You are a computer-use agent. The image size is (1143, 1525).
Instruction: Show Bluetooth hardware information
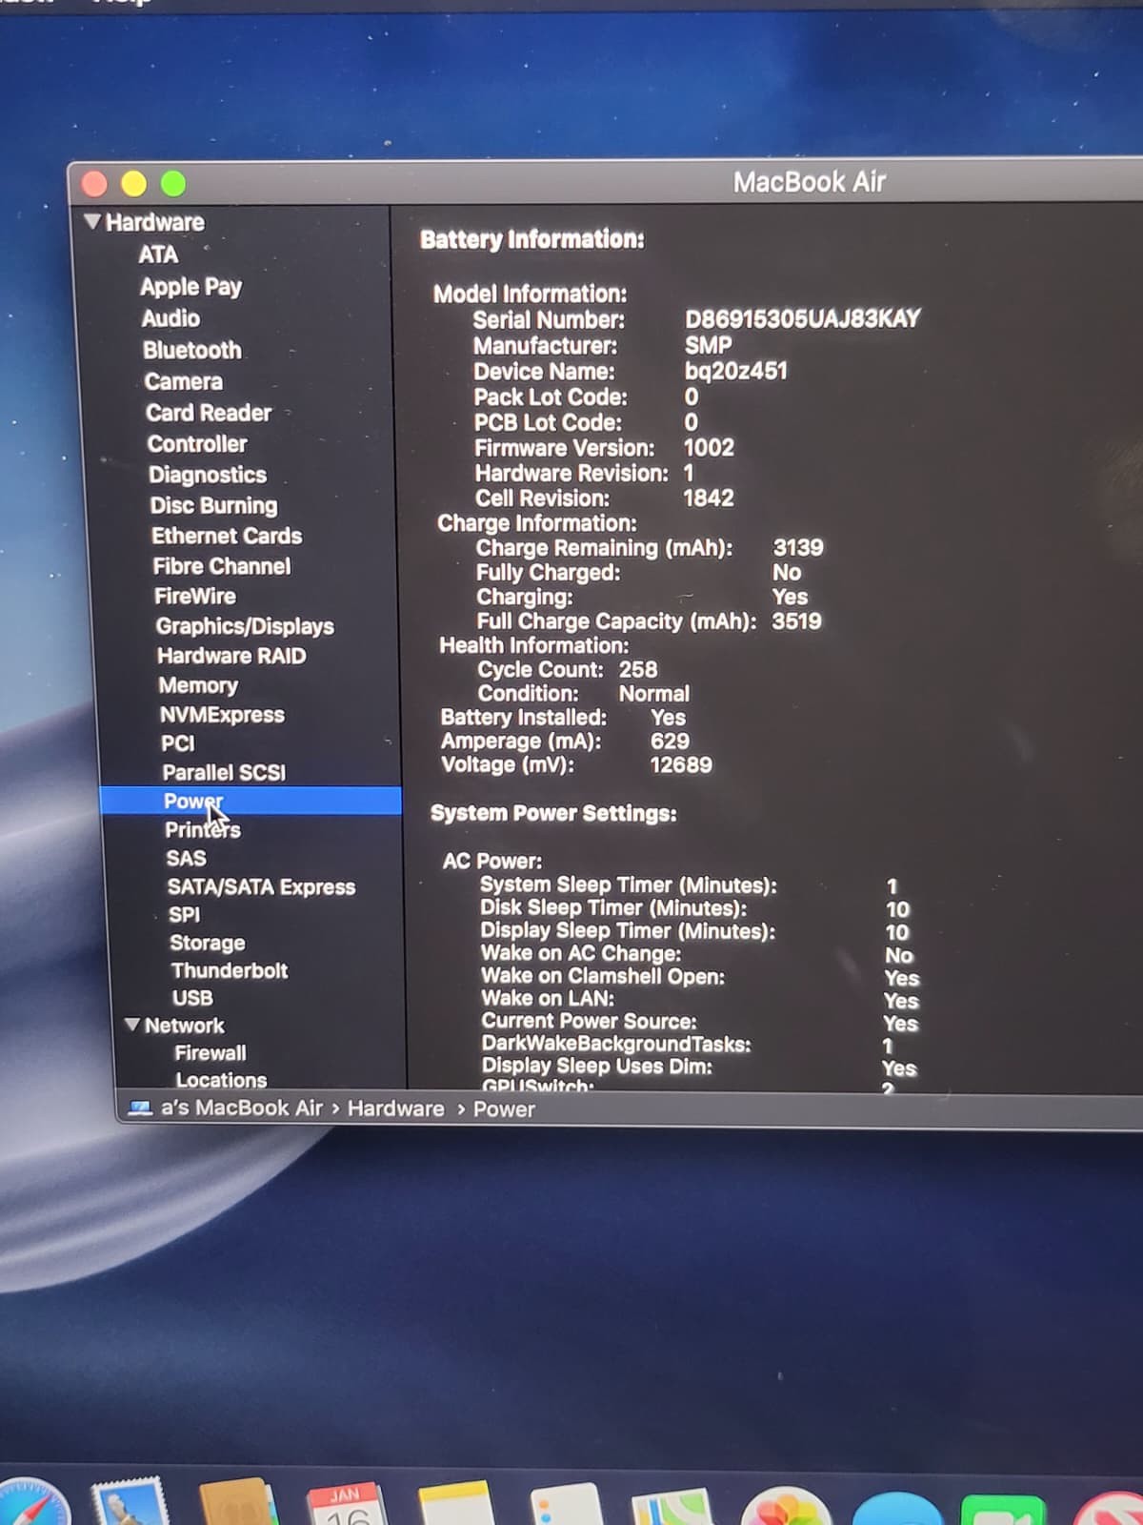[x=192, y=350]
